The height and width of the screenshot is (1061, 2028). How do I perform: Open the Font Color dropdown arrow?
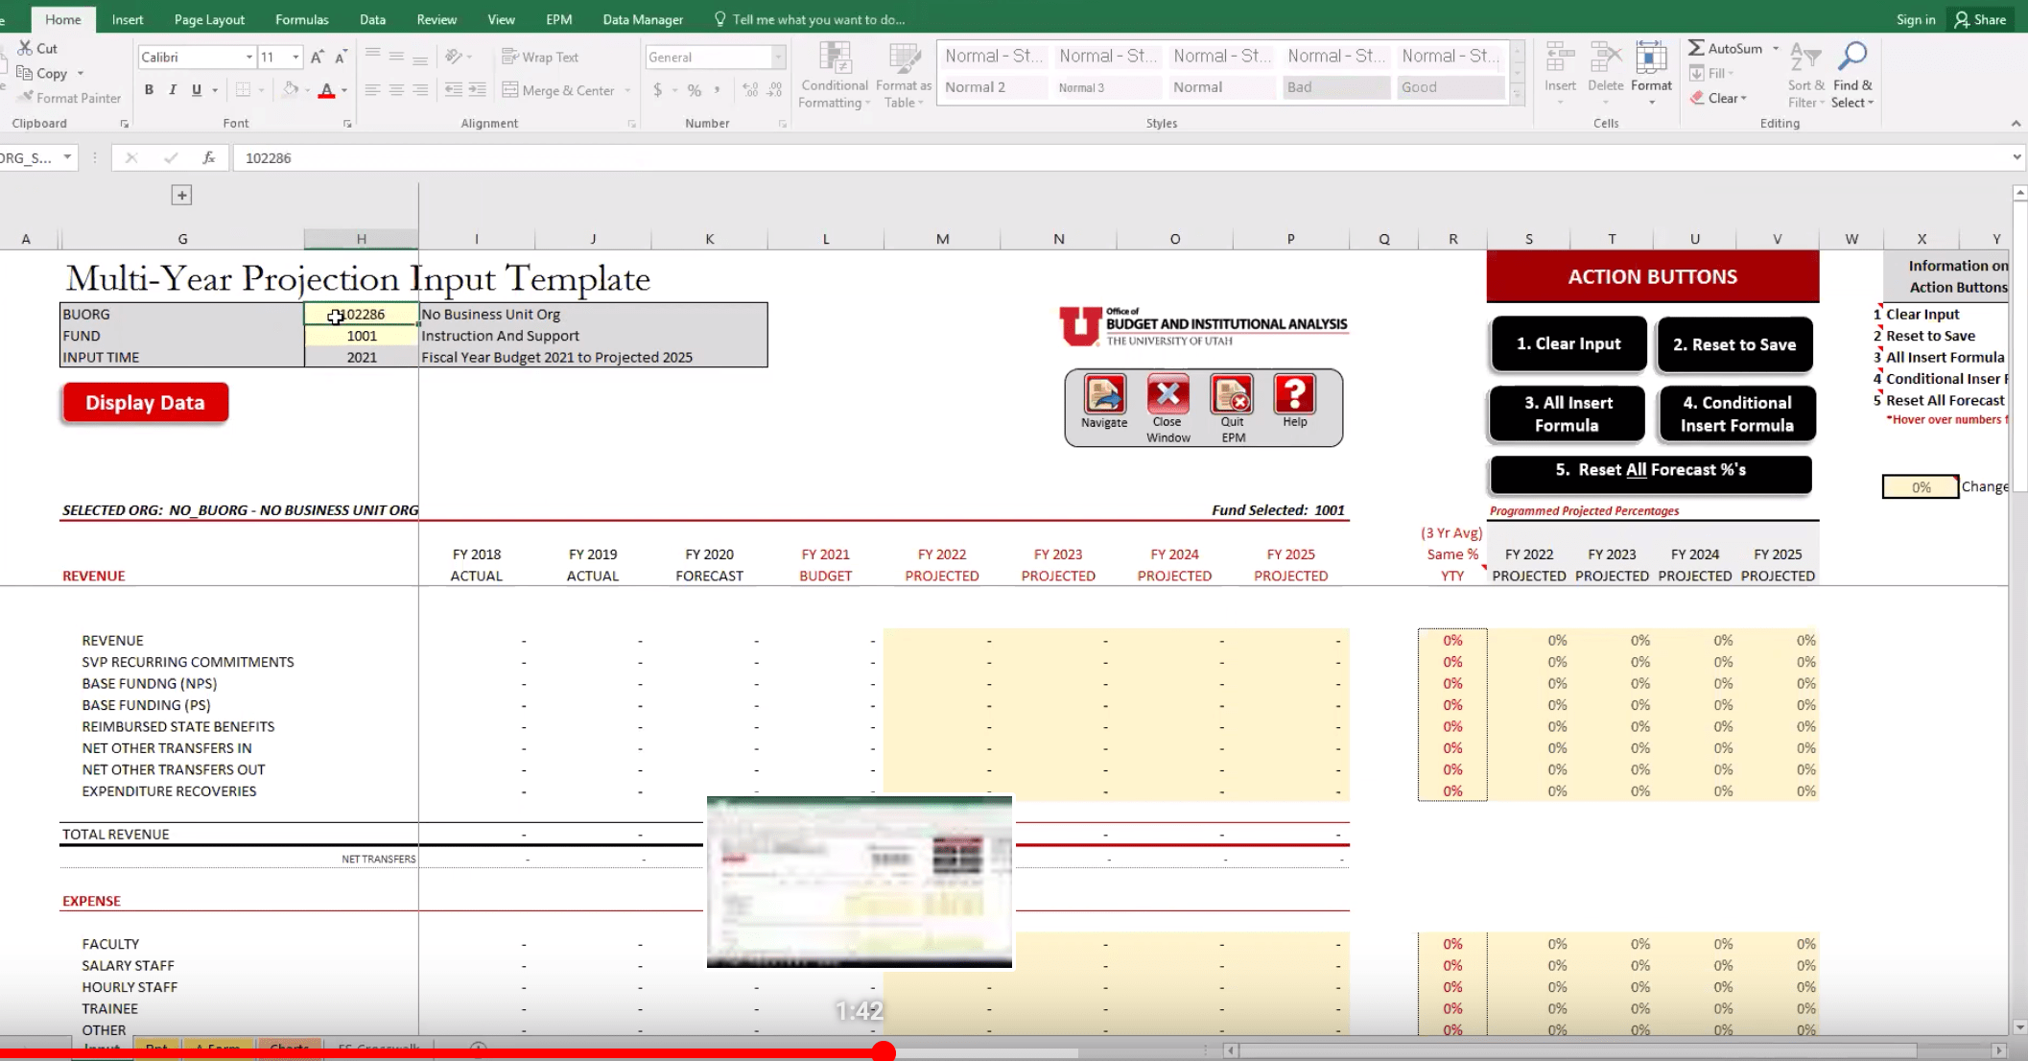344,90
